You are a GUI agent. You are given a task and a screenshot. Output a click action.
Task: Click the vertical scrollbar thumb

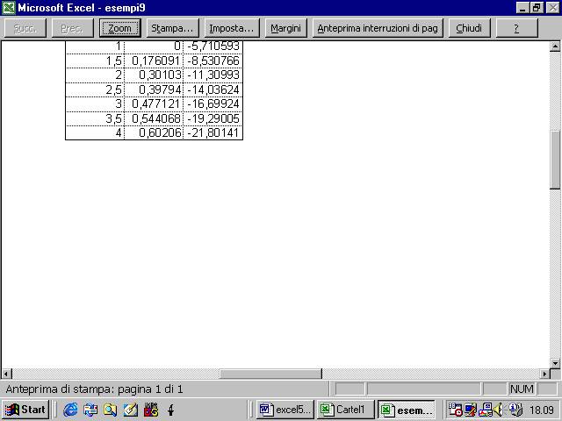pyautogui.click(x=555, y=160)
